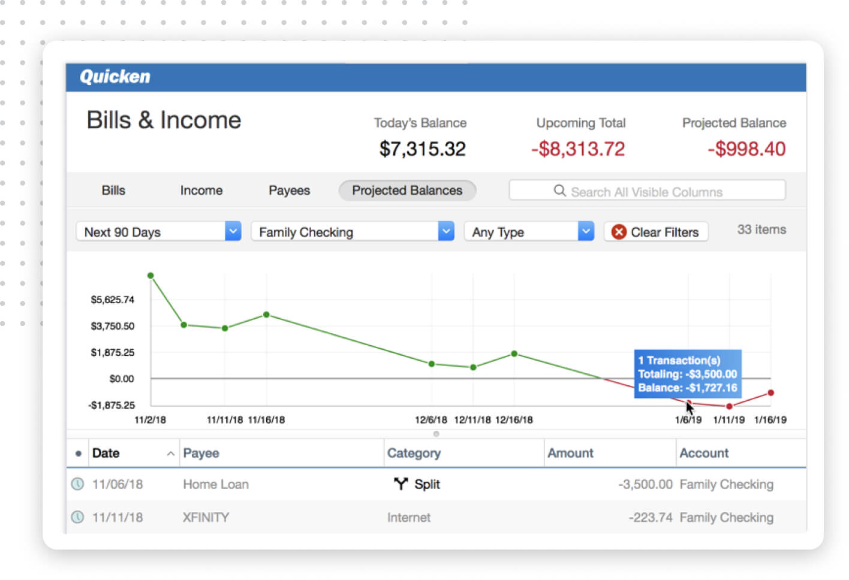Click the $5,625.74 axis label
Screen dimensions: 849x580
pos(112,300)
